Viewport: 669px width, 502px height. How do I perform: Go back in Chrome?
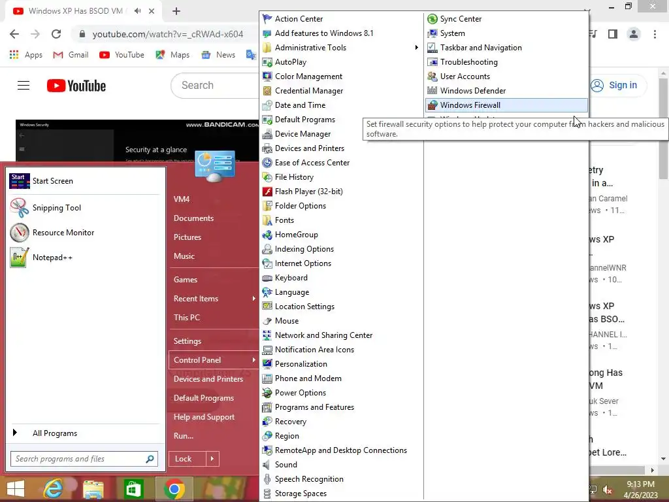[x=14, y=34]
